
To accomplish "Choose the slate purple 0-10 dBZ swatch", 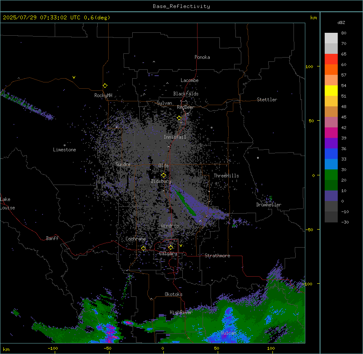I will (331, 196).
